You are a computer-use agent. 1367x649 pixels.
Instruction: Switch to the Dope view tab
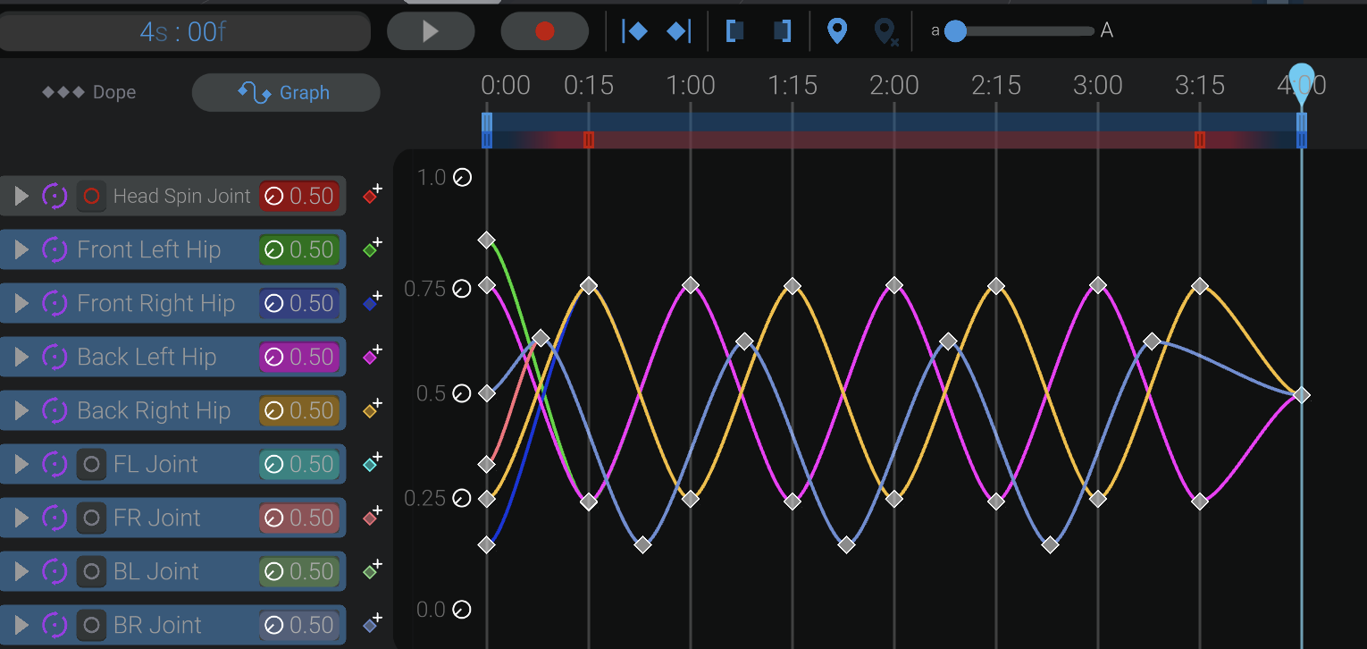click(x=89, y=92)
